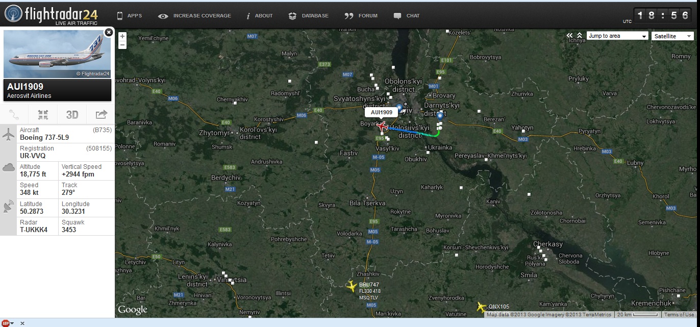Screen dimensions: 700x327
Task: Zoom out the map with minus button
Action: click(122, 45)
